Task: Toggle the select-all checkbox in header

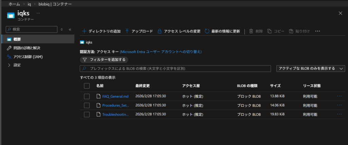Action: [x=87, y=86]
